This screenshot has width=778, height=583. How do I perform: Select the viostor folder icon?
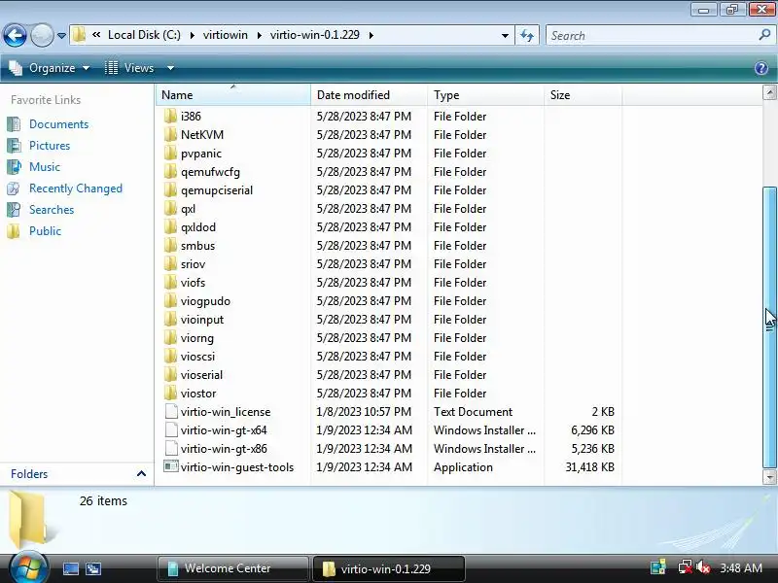coord(170,394)
